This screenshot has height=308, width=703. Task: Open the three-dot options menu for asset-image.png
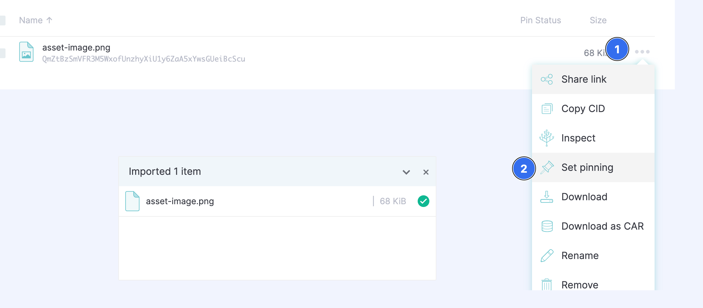pyautogui.click(x=642, y=52)
